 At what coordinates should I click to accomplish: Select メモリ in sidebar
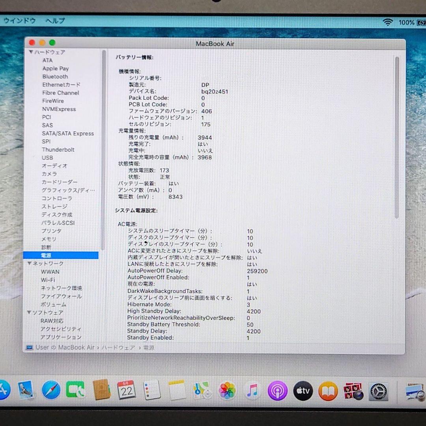tap(49, 239)
